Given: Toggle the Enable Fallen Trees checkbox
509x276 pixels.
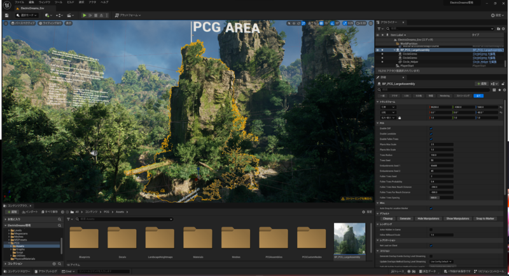Looking at the screenshot, I should click(x=431, y=139).
